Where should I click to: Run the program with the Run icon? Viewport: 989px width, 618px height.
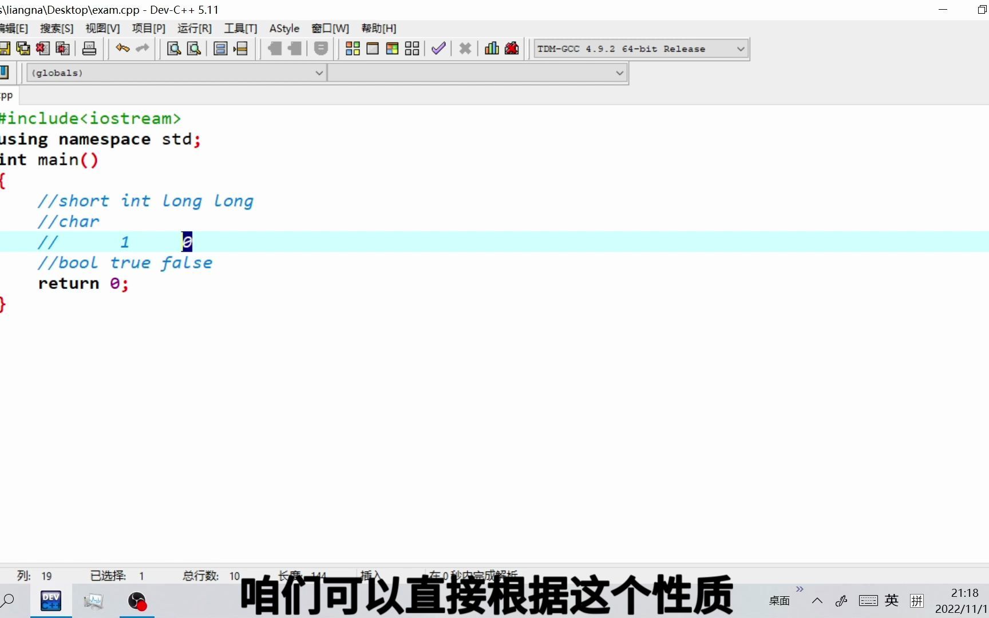point(373,49)
